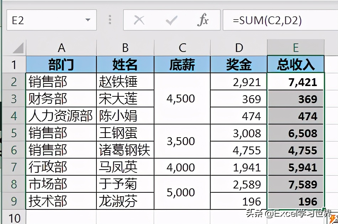Click the Select All corner triangle

[18, 48]
